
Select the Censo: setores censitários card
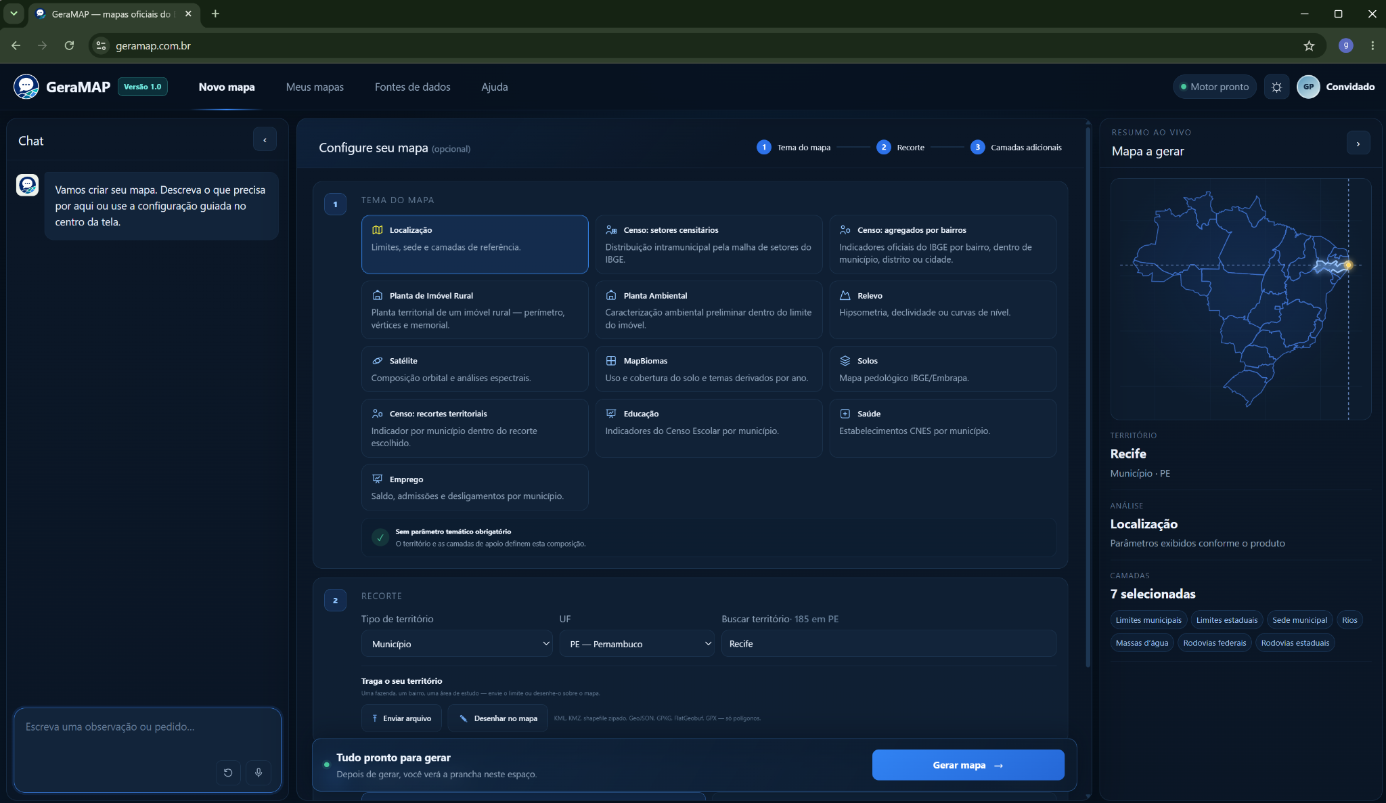709,244
